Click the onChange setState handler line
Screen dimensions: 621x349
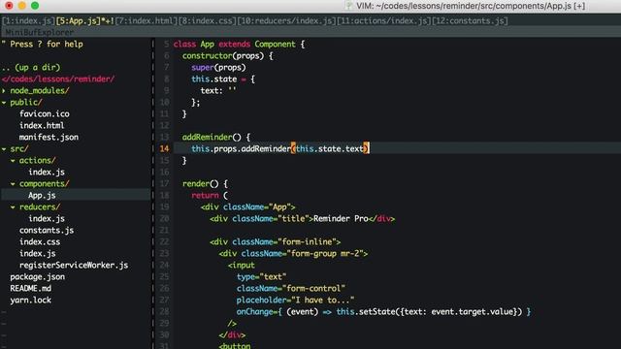tap(383, 312)
